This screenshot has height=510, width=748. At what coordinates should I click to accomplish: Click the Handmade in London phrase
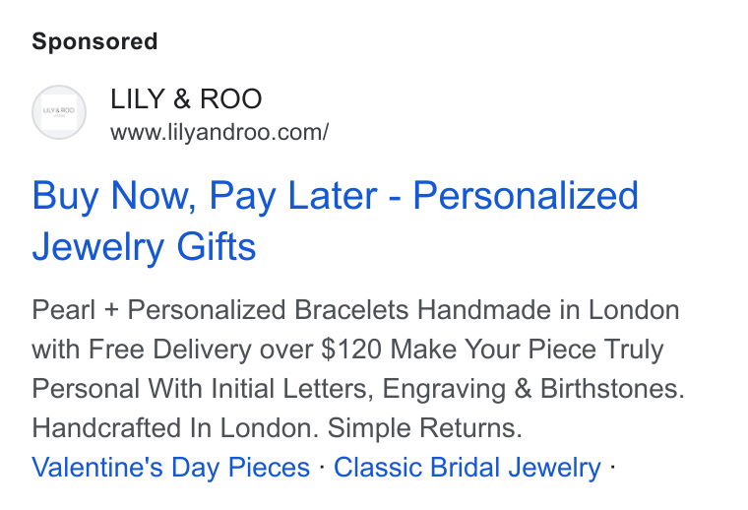(x=548, y=310)
